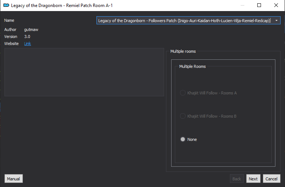Click the greyed-out Back button

click(x=237, y=179)
